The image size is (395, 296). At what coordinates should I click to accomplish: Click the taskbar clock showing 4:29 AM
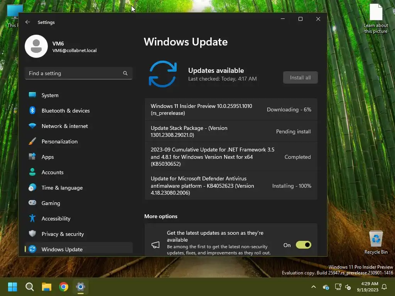click(x=368, y=287)
